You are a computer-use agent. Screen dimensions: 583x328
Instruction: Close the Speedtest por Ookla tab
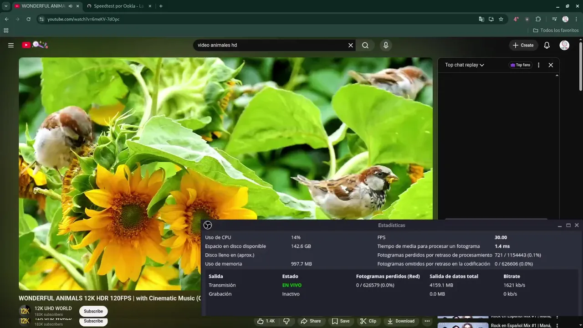[x=150, y=6]
